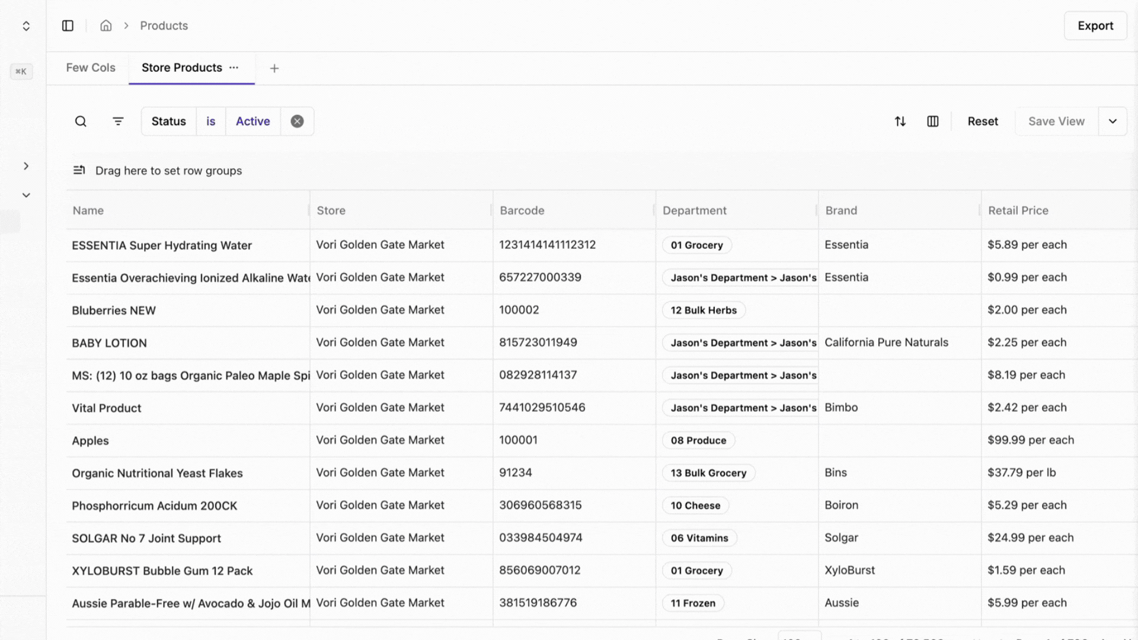
Task: Click the Aussie Parable-Free product name
Action: pyautogui.click(x=190, y=604)
